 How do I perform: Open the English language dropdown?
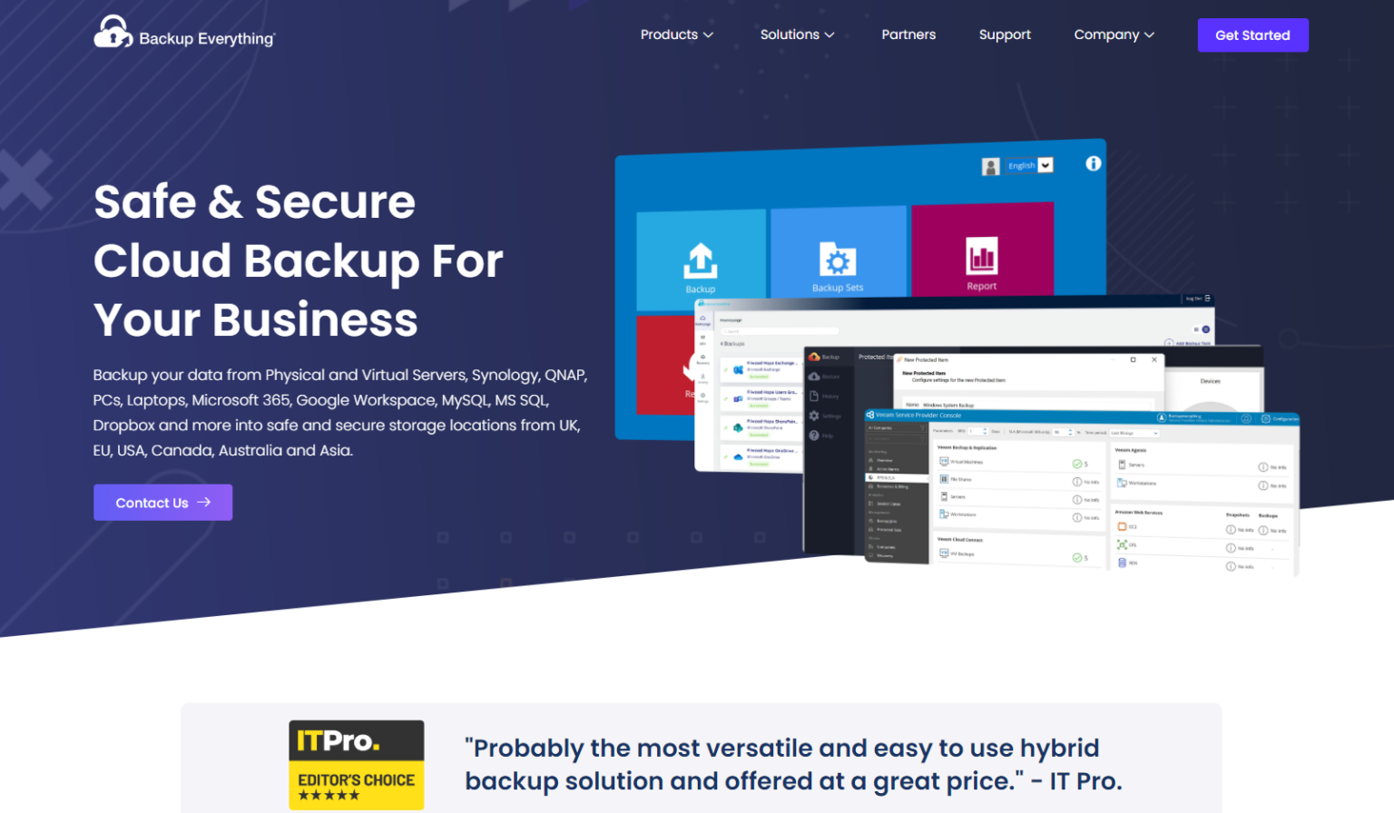pyautogui.click(x=1030, y=165)
